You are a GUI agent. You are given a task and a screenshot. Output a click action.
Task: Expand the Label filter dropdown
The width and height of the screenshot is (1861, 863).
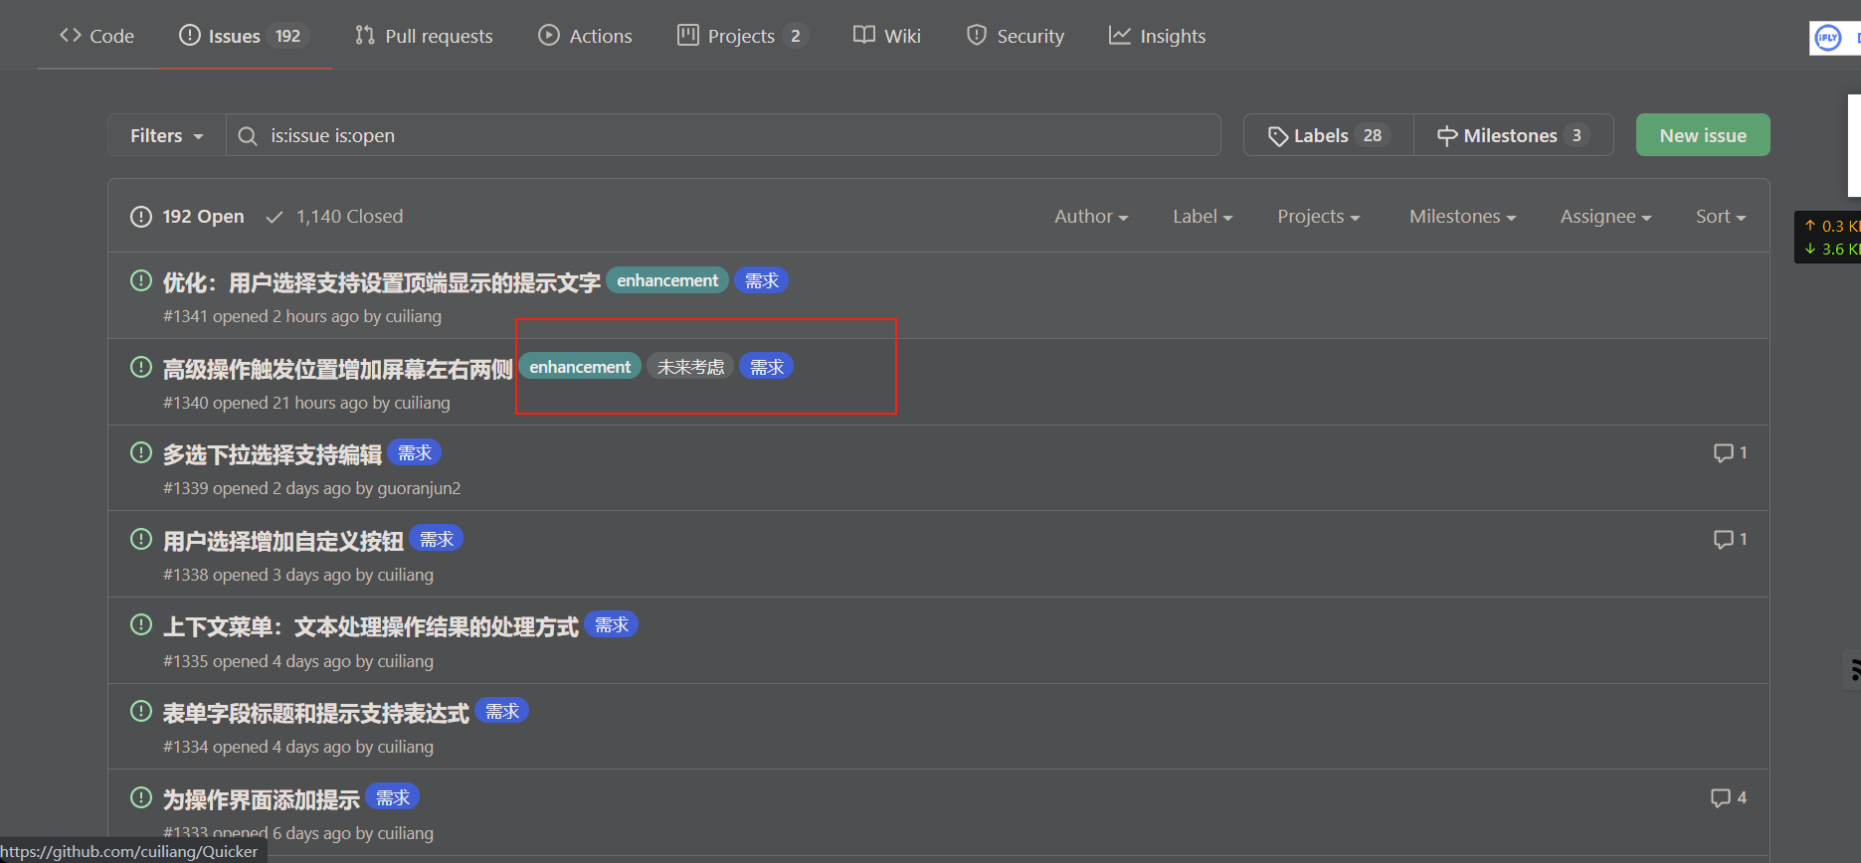1203,216
